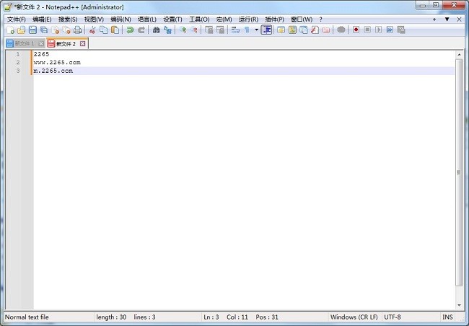Click plus button in menu bar

(x=434, y=19)
